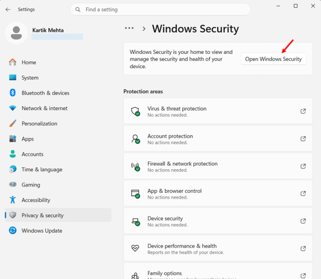Viewport: 321px width, 279px height.
Task: Click Device security external-link icon
Action: [x=303, y=221]
